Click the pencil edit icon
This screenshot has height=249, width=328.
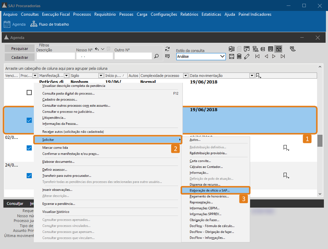(x=247, y=56)
